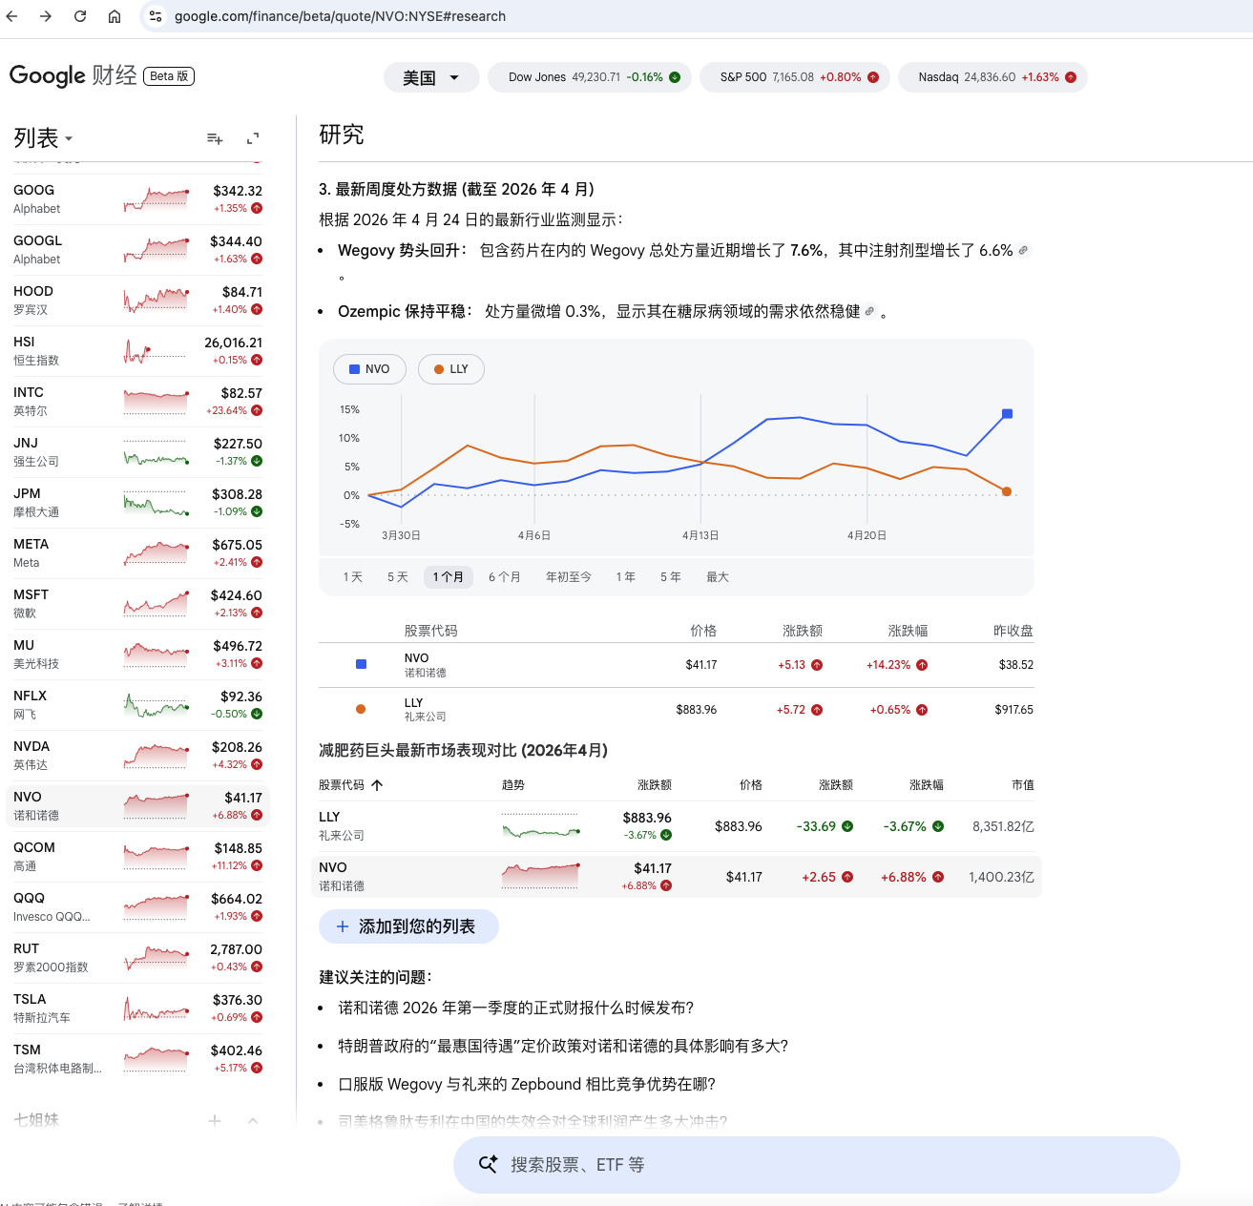Image resolution: width=1253 pixels, height=1206 pixels.
Task: Open the Nasdaq index chip
Action: pyautogui.click(x=992, y=77)
